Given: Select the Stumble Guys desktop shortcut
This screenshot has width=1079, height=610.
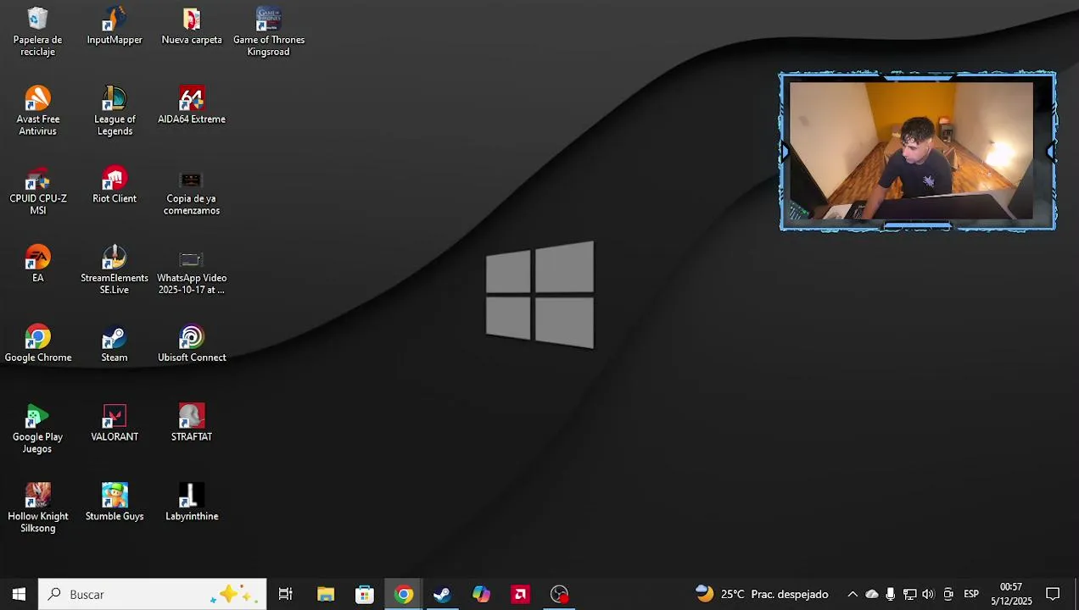Looking at the screenshot, I should 115,502.
